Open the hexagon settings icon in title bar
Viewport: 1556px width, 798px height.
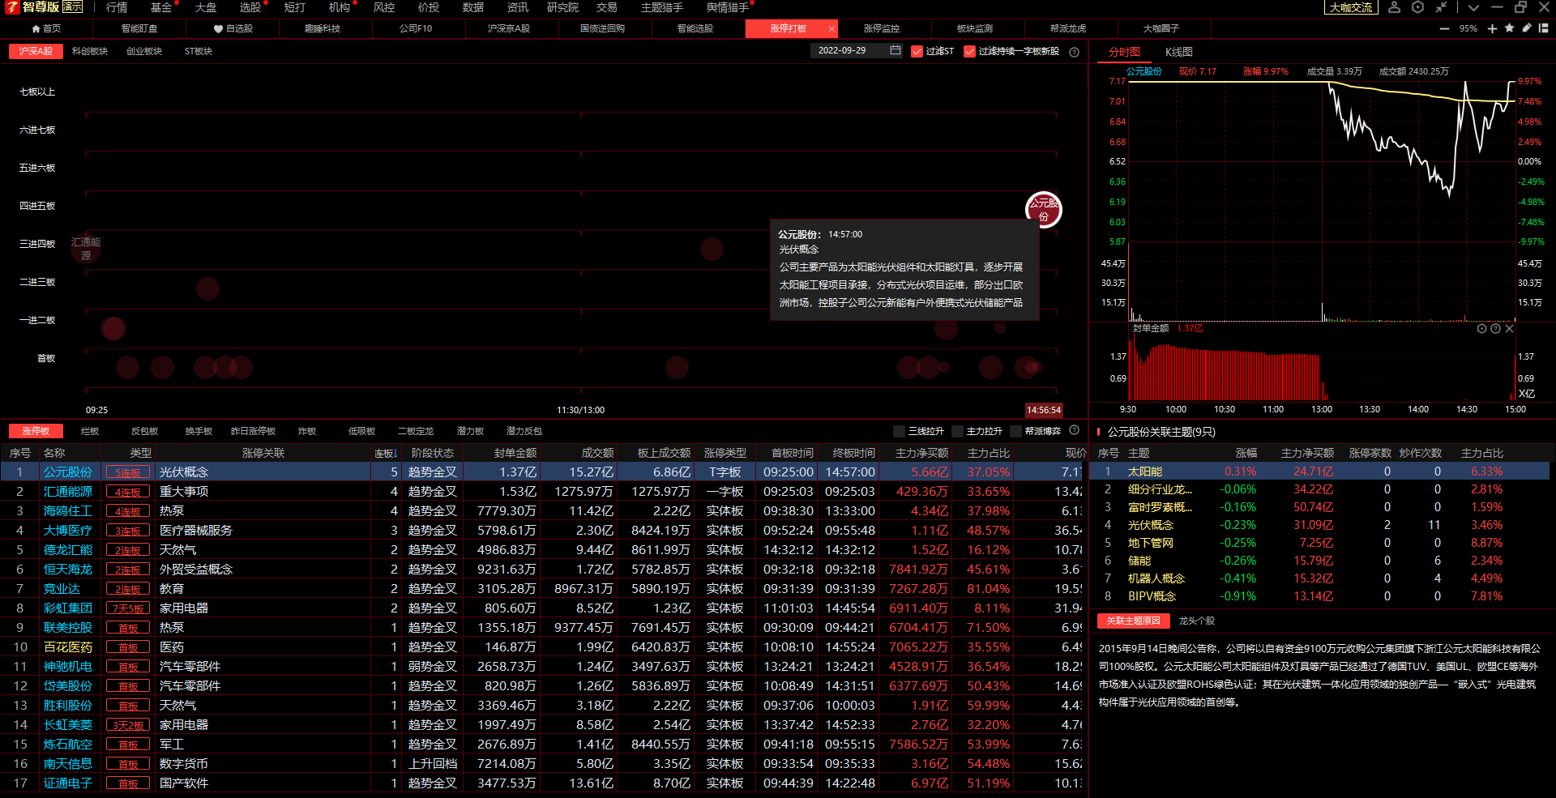click(x=1417, y=7)
